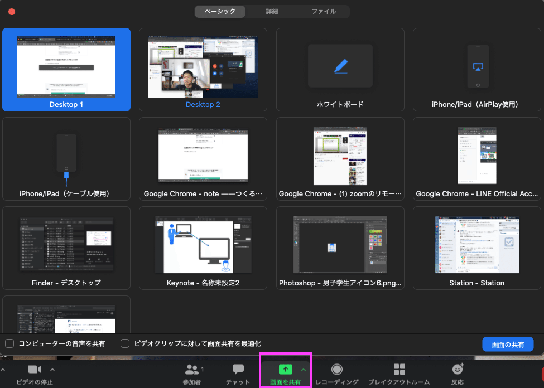Switch to the 詳細 tab
This screenshot has height=388, width=544.
(272, 11)
